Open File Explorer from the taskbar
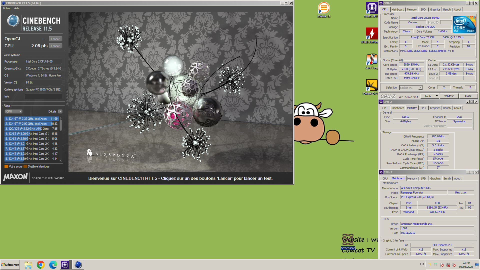480x270 pixels. pyautogui.click(x=28, y=264)
